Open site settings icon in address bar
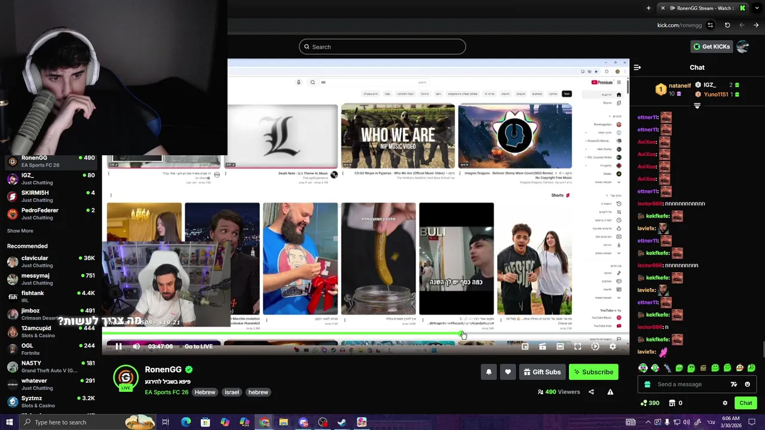The height and width of the screenshot is (430, 765). [x=710, y=25]
